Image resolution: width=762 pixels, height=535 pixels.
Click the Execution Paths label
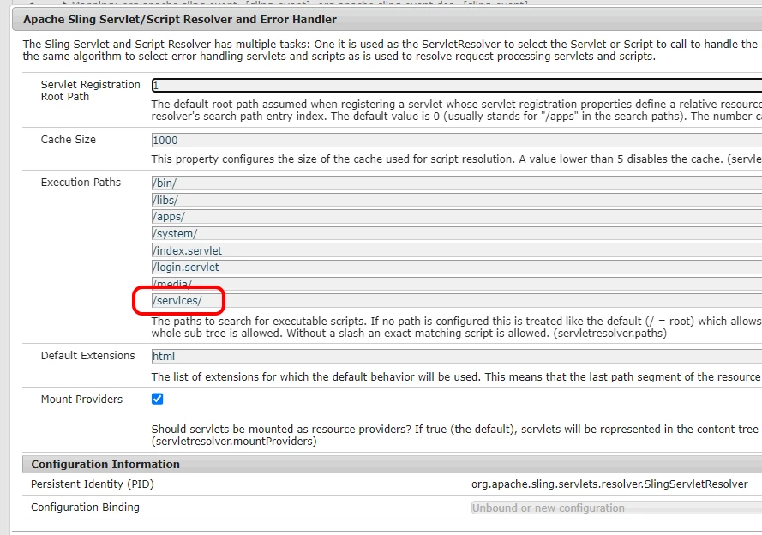pyautogui.click(x=81, y=183)
